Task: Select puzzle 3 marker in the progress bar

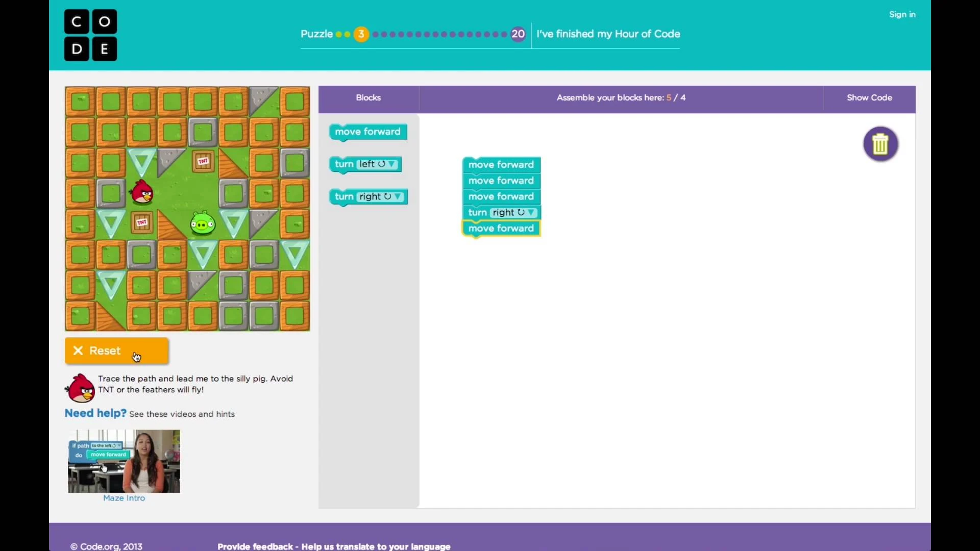Action: click(361, 34)
